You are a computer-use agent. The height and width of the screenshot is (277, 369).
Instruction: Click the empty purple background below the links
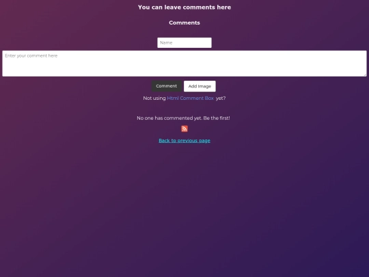point(184,207)
